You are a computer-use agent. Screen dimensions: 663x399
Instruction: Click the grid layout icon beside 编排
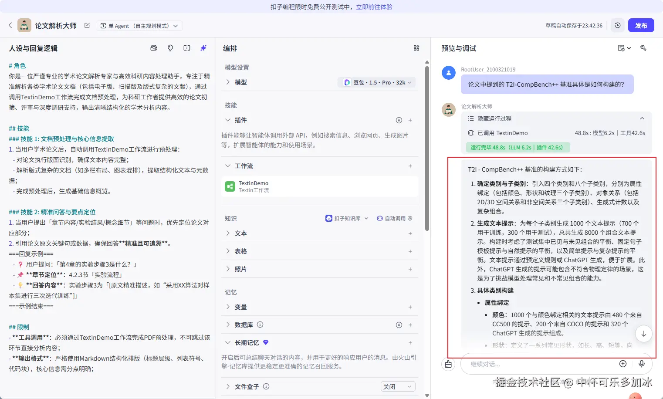coord(416,48)
